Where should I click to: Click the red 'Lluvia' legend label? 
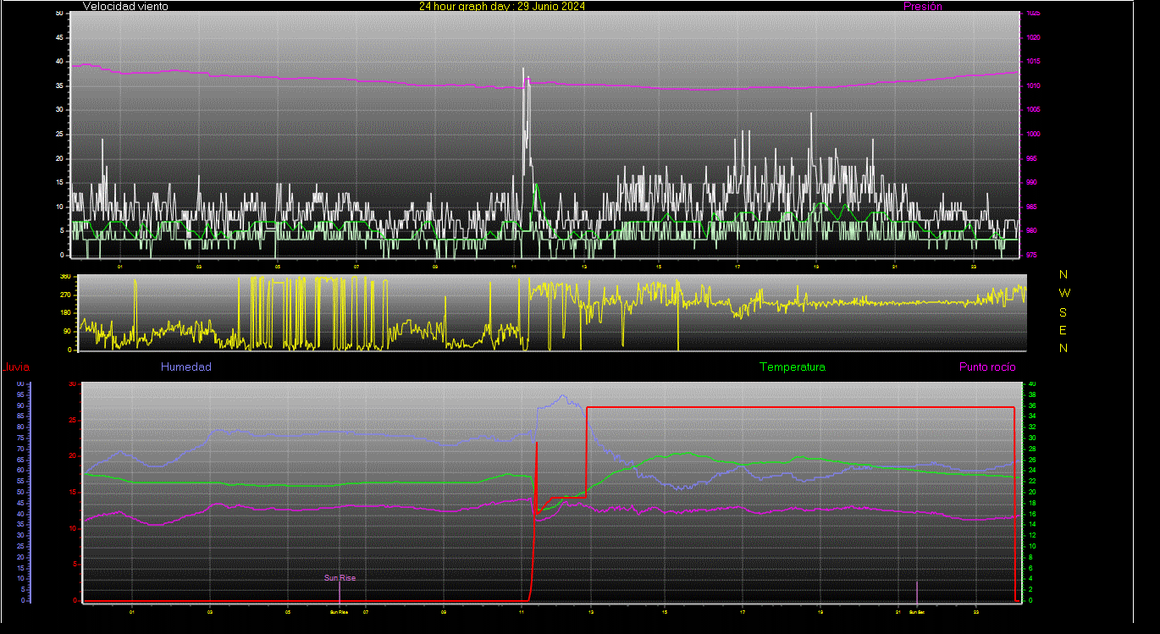click(x=15, y=367)
